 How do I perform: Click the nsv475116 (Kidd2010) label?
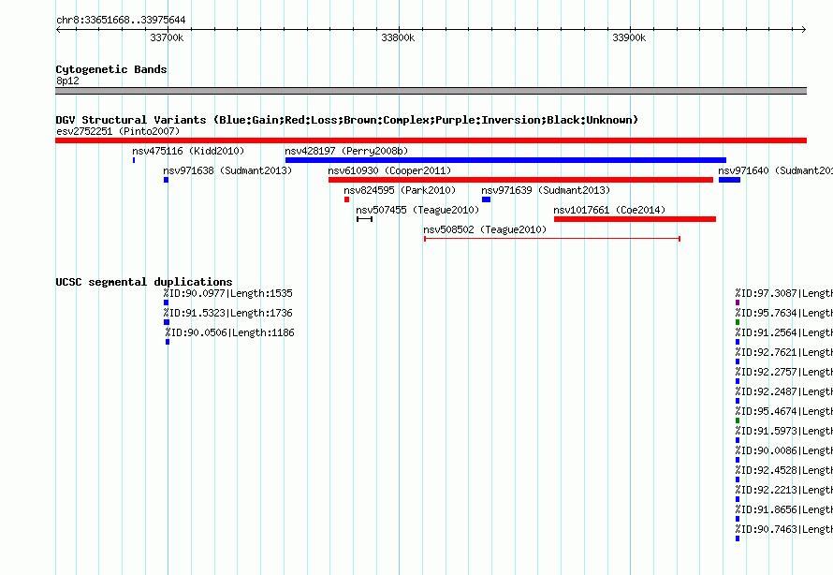point(188,151)
